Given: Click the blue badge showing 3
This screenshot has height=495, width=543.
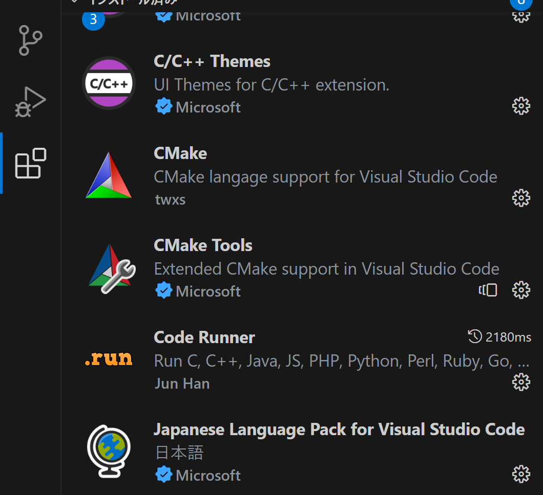Looking at the screenshot, I should pyautogui.click(x=93, y=20).
